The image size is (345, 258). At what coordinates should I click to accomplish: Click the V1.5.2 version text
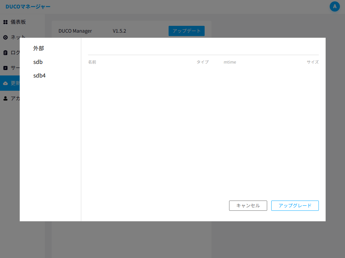[119, 31]
